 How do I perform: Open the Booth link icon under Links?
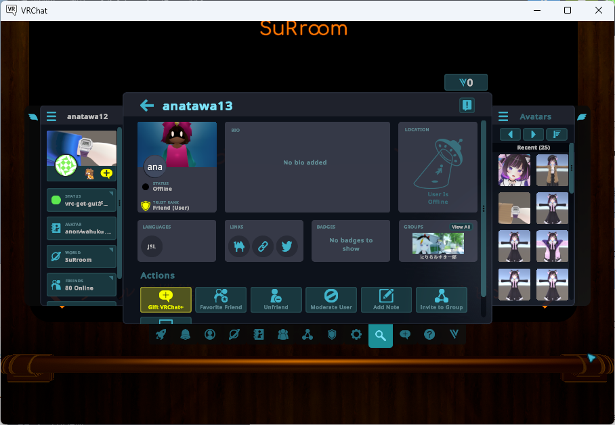pyautogui.click(x=239, y=246)
